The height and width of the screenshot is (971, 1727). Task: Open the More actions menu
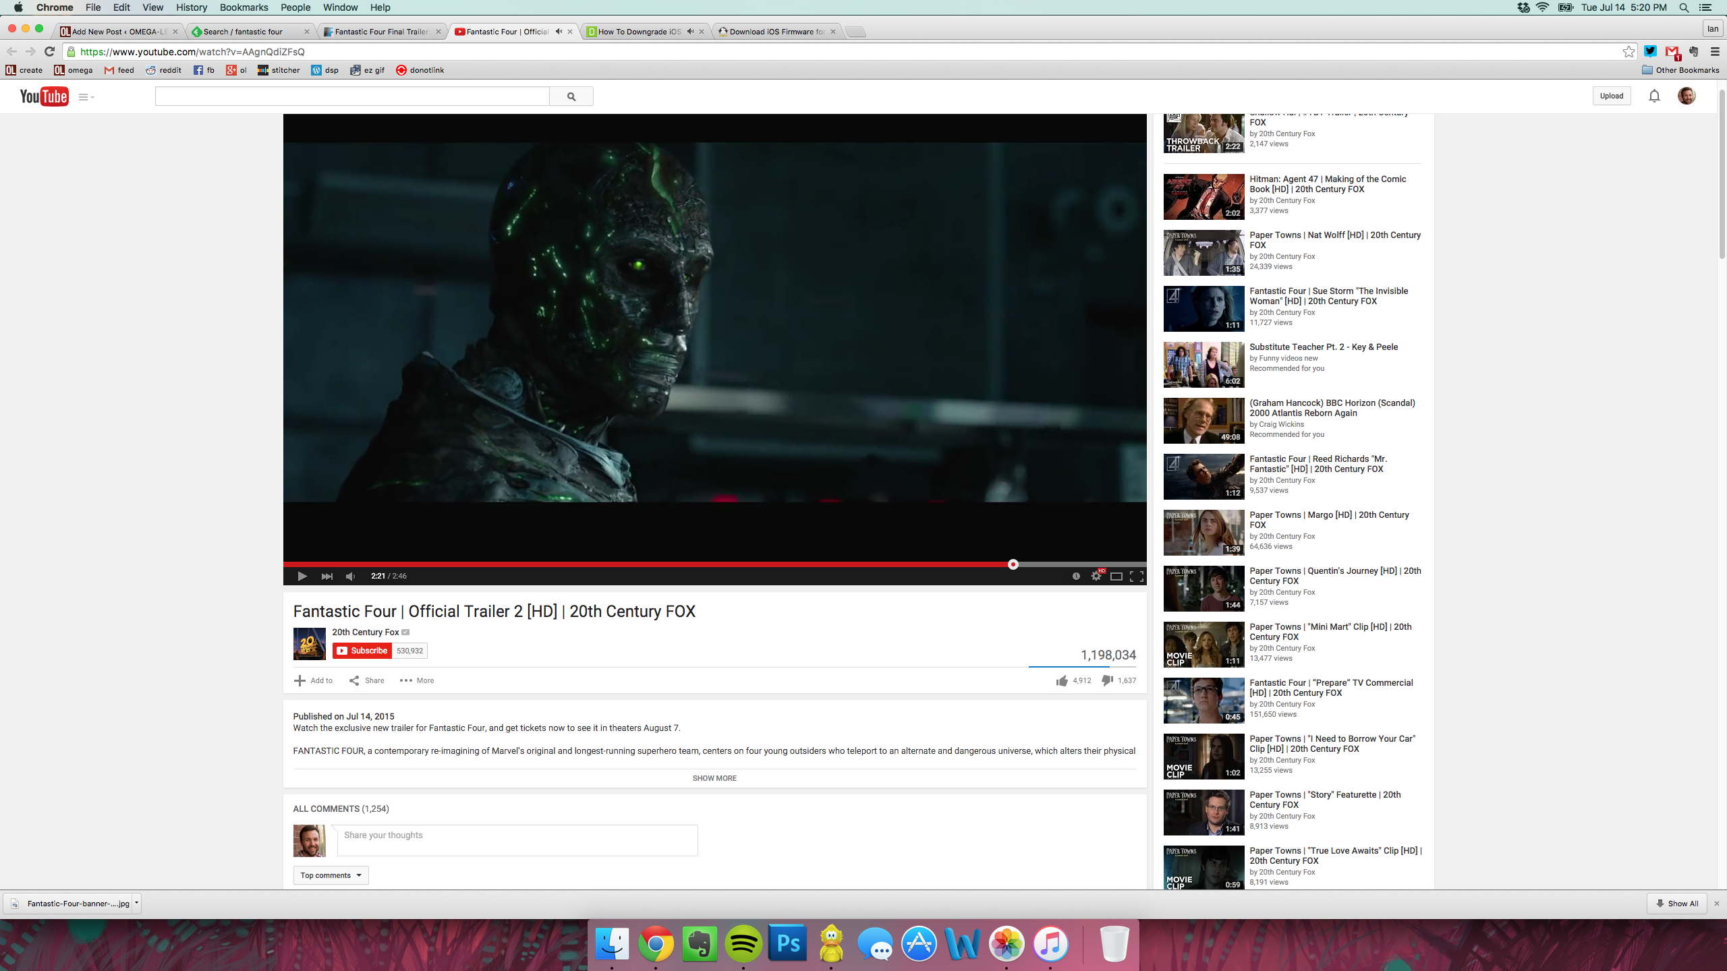coord(417,680)
